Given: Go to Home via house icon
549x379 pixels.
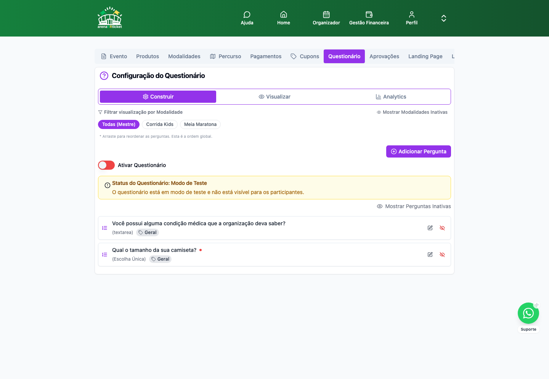Looking at the screenshot, I should (x=284, y=14).
